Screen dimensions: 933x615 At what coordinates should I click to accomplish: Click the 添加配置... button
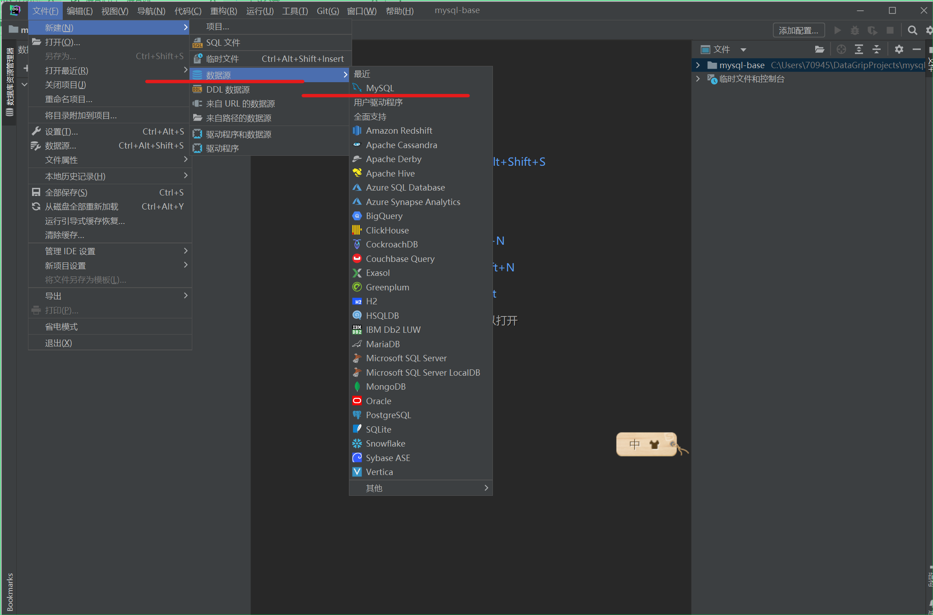click(x=798, y=30)
